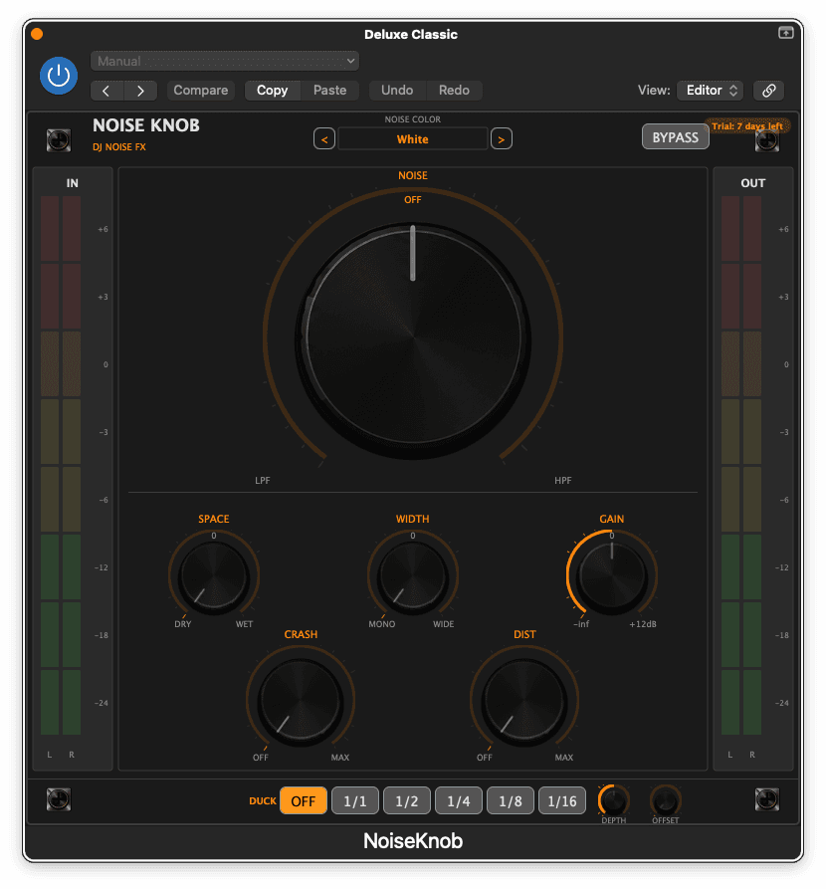The height and width of the screenshot is (889, 826).
Task: Set DUCK rate to 1/8
Action: pyautogui.click(x=511, y=800)
